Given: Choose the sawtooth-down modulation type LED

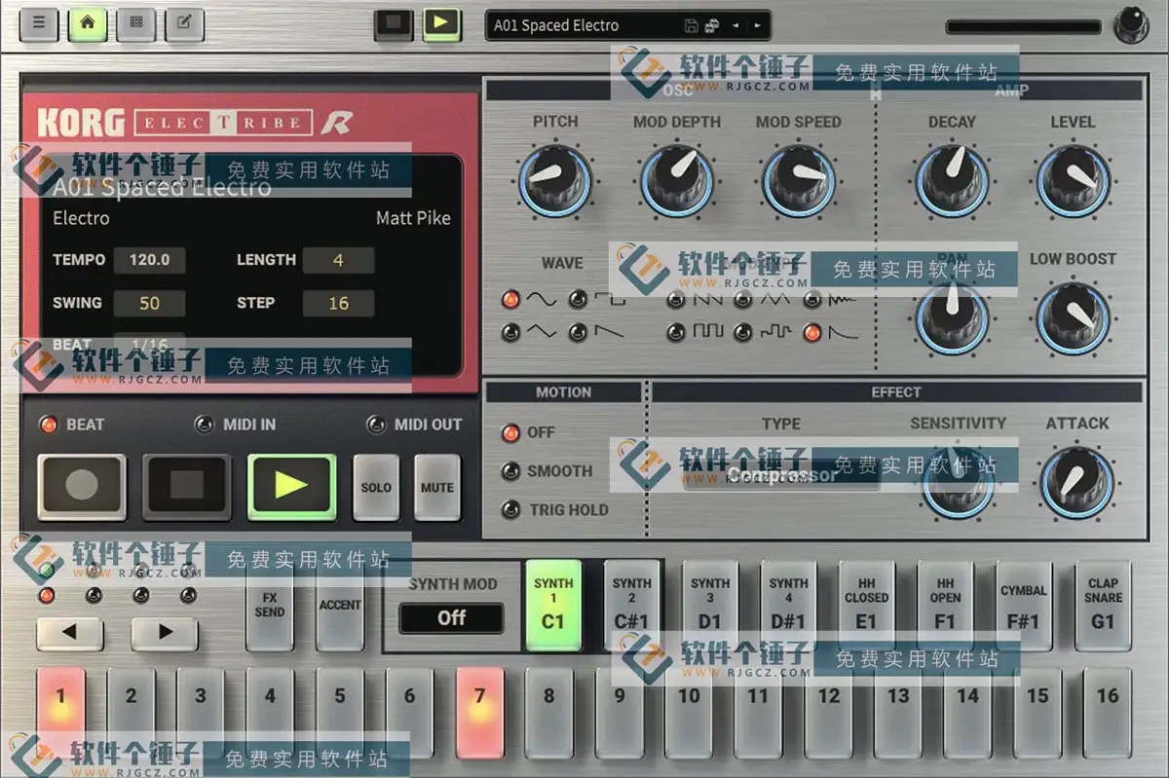Looking at the screenshot, I should coord(674,299).
